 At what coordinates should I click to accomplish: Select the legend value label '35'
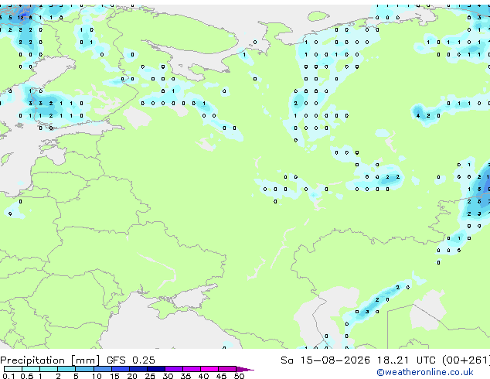(185, 376)
